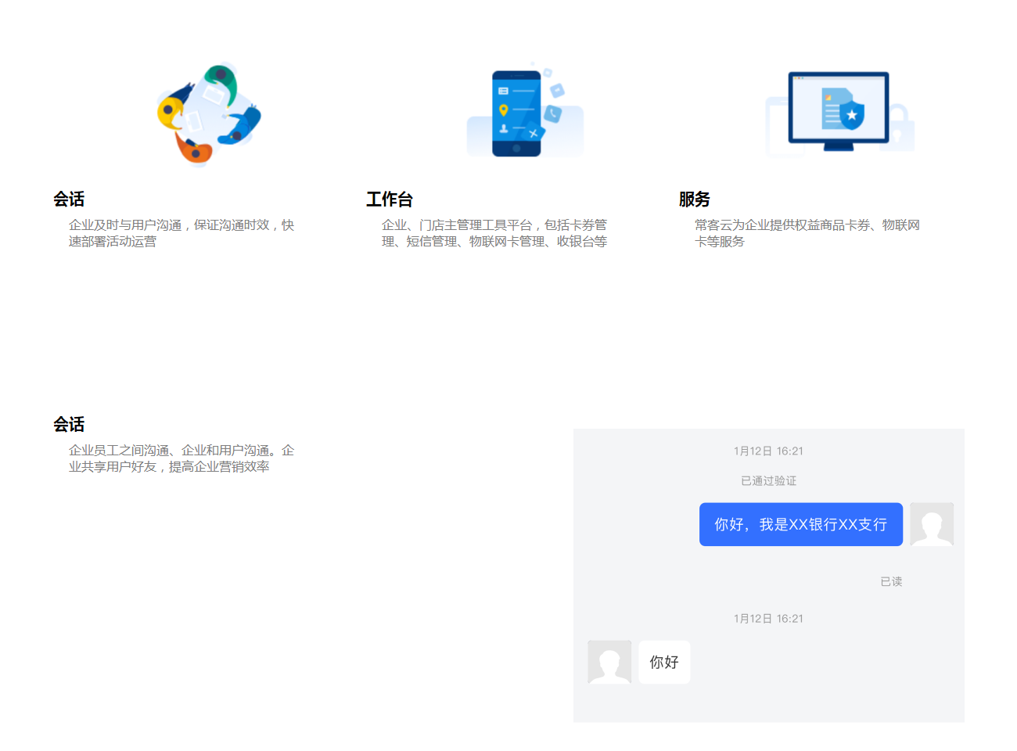Viewport: 1017px width, 751px height.
Task: Click the 会话 heading beside the chat preview
Action: [x=69, y=425]
